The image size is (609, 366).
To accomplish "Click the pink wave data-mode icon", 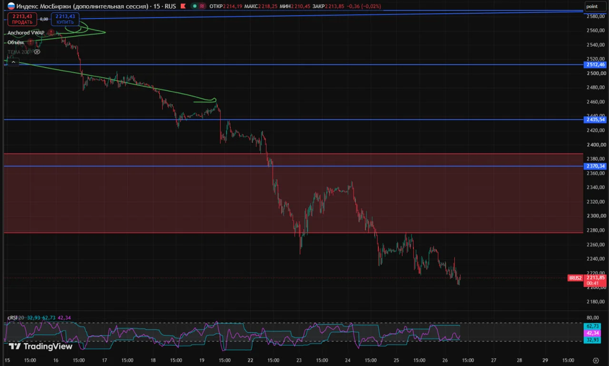I will pos(202,6).
